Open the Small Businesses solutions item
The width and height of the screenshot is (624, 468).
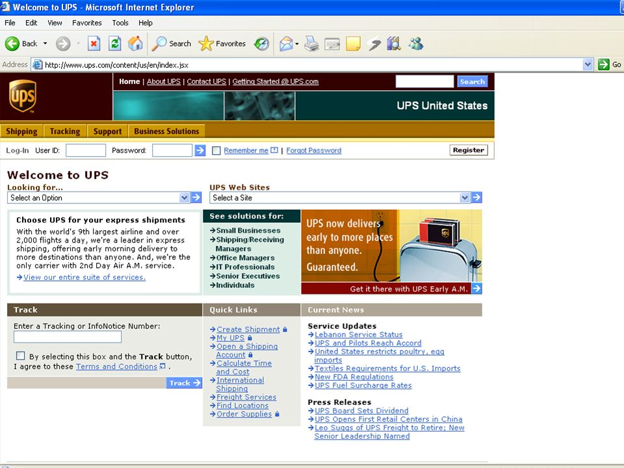248,230
